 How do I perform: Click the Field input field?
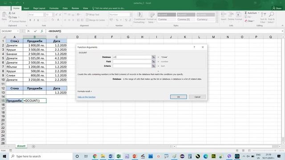click(x=132, y=61)
